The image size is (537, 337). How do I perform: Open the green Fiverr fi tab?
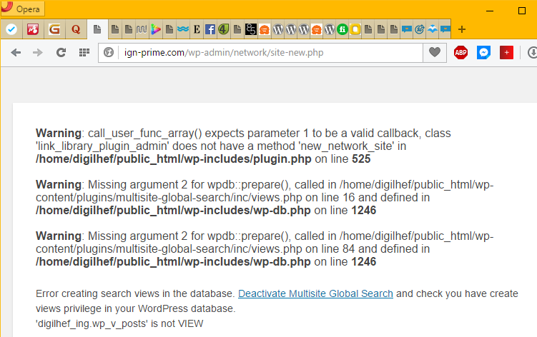[342, 29]
